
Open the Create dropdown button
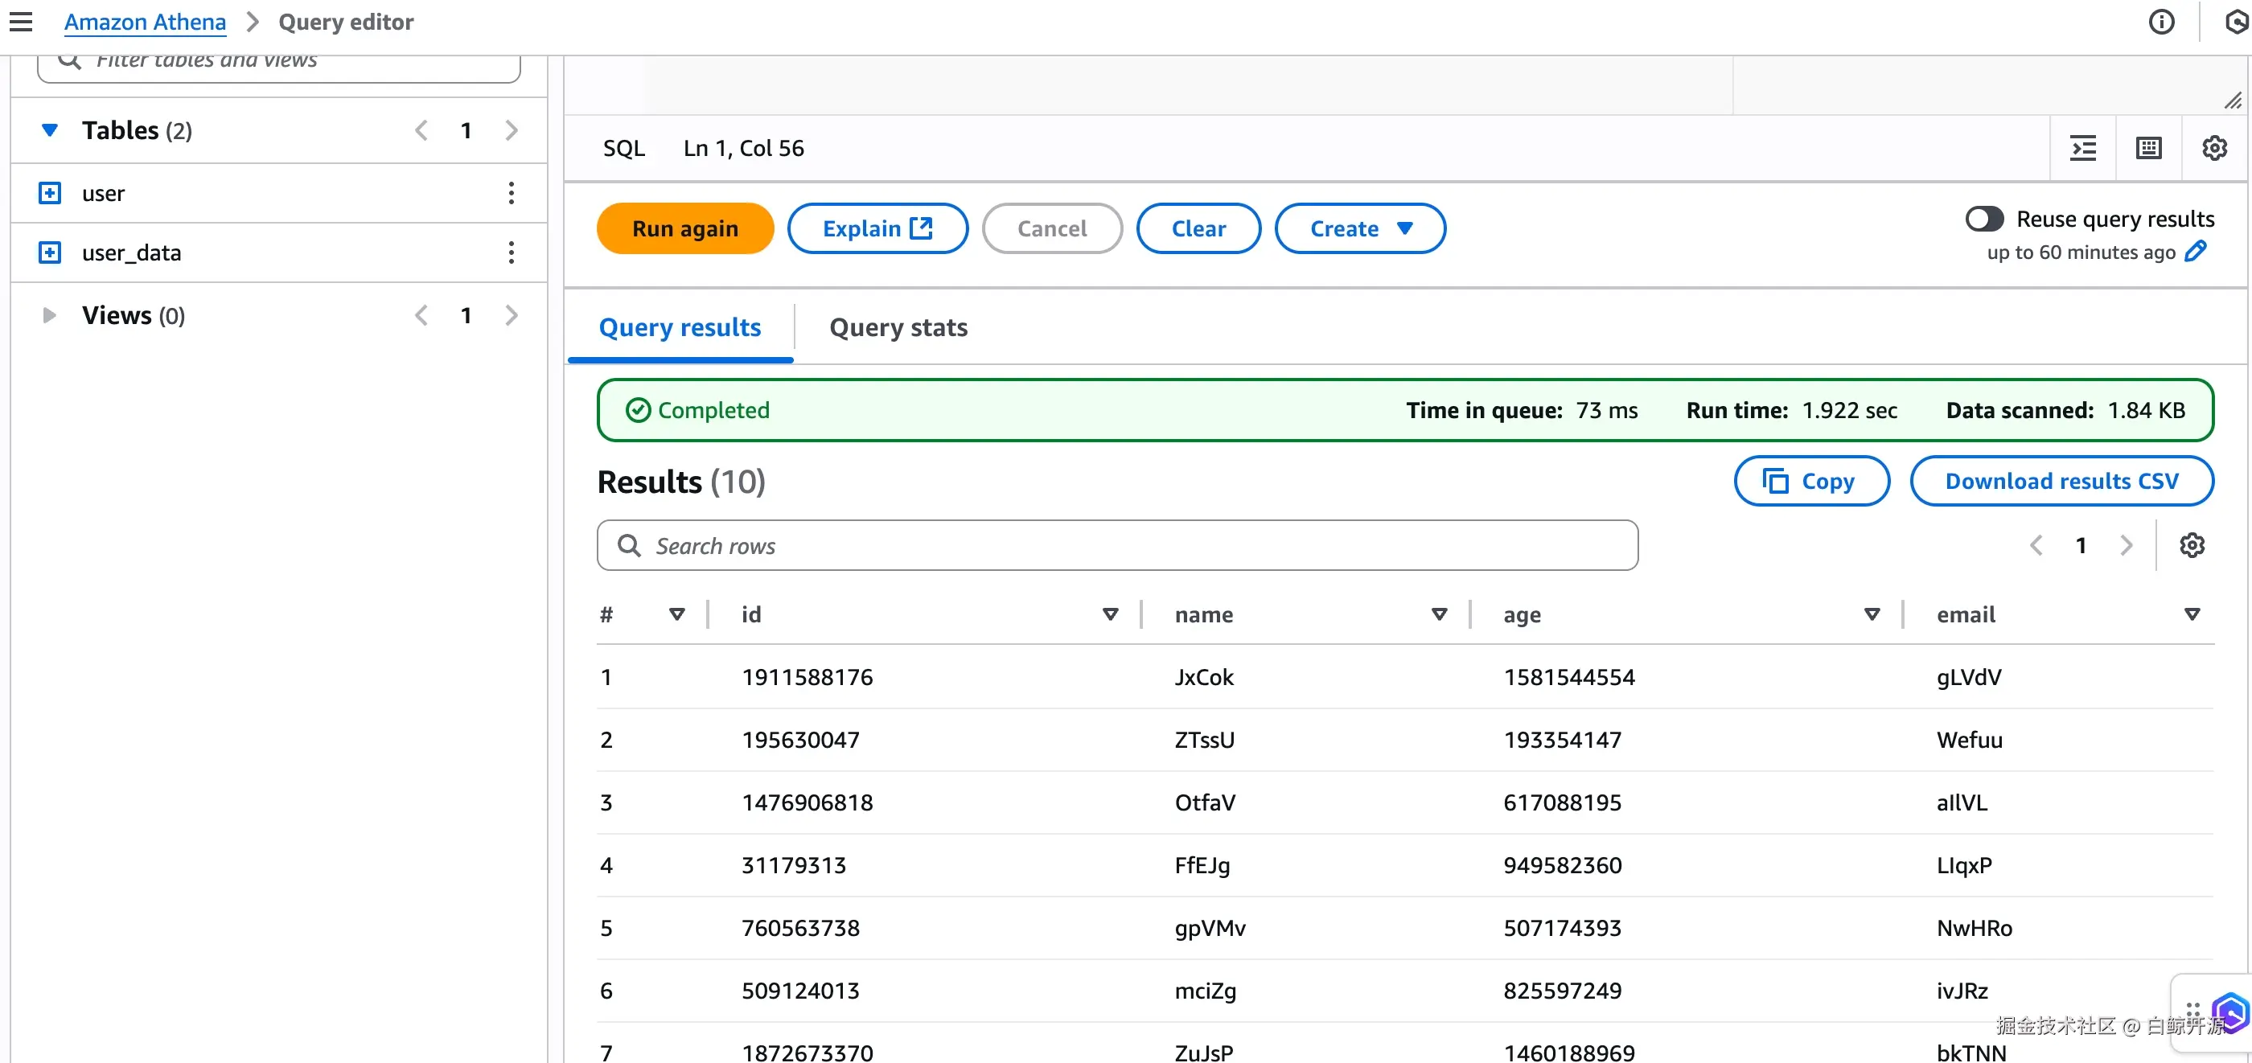pos(1359,228)
